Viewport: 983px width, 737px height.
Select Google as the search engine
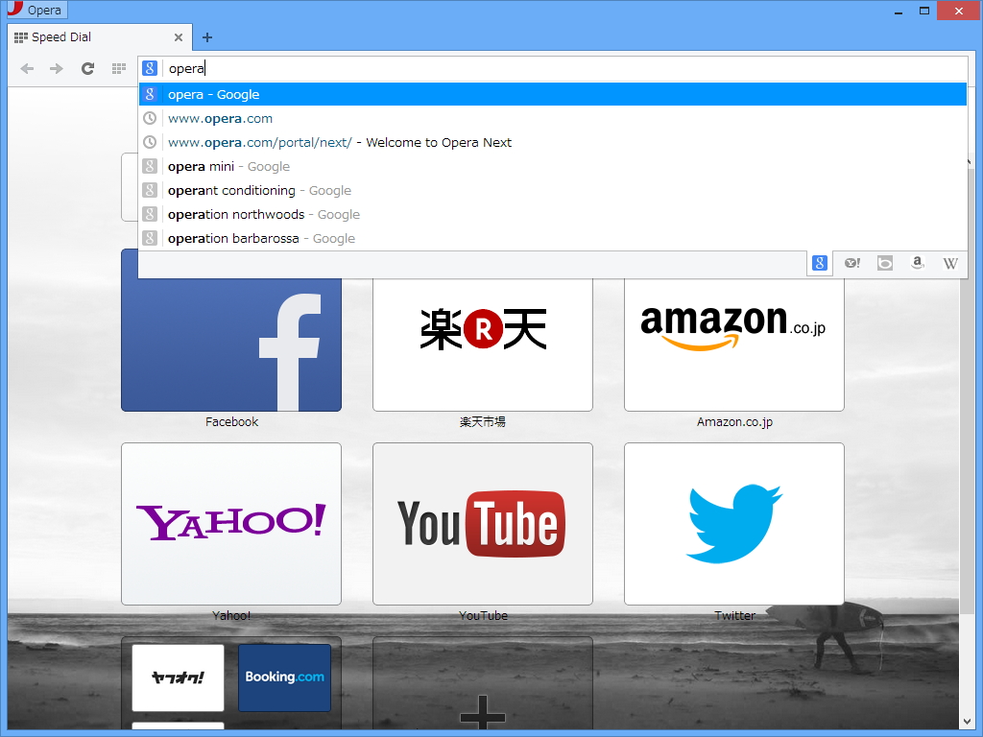[x=820, y=263]
